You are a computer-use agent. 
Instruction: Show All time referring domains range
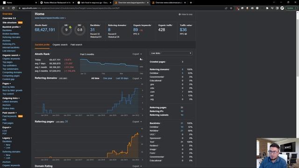coord(95,78)
